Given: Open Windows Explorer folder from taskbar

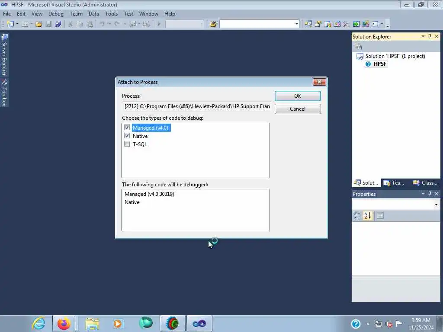Looking at the screenshot, I should pyautogui.click(x=92, y=323).
